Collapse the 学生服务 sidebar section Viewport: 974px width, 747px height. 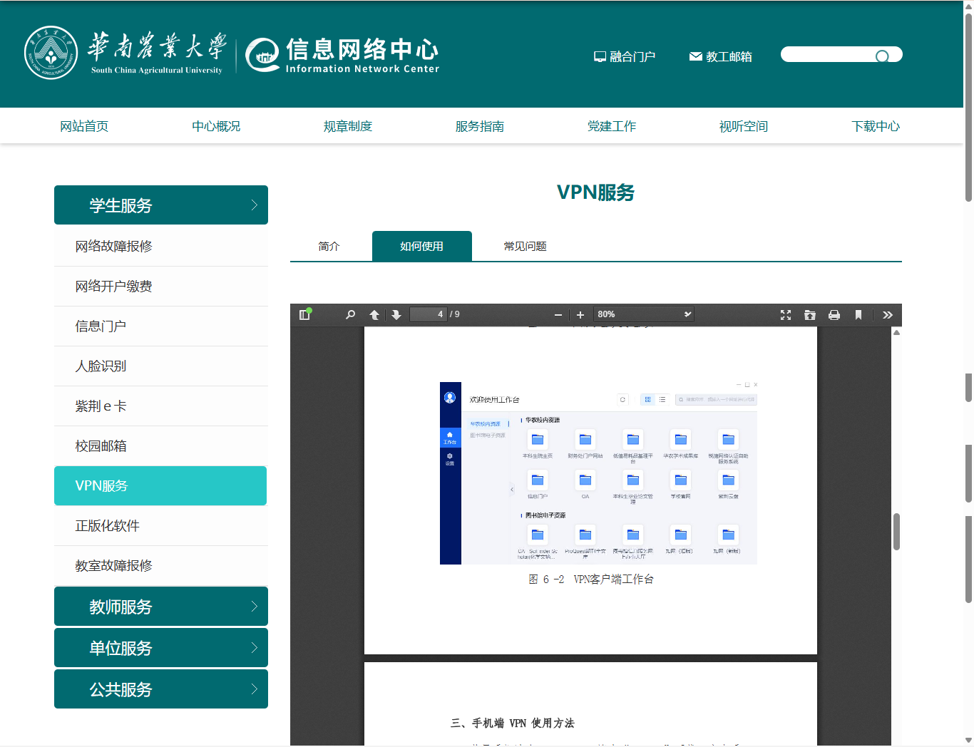pos(161,205)
